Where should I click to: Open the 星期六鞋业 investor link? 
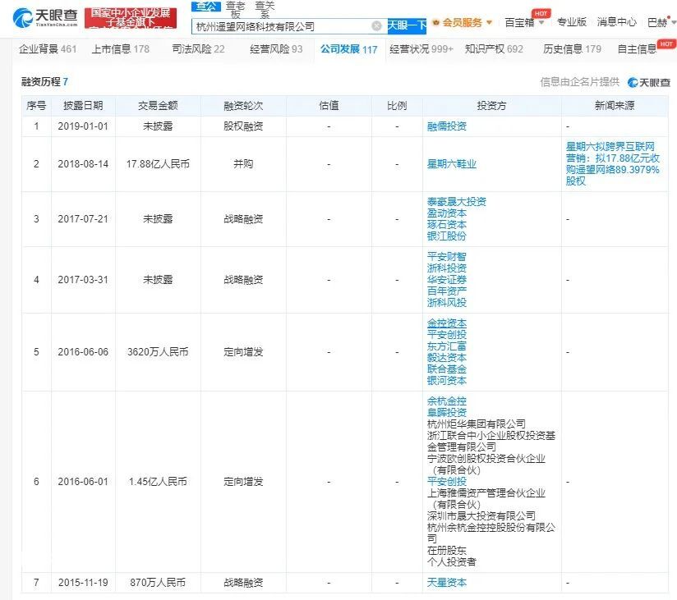tap(451, 164)
